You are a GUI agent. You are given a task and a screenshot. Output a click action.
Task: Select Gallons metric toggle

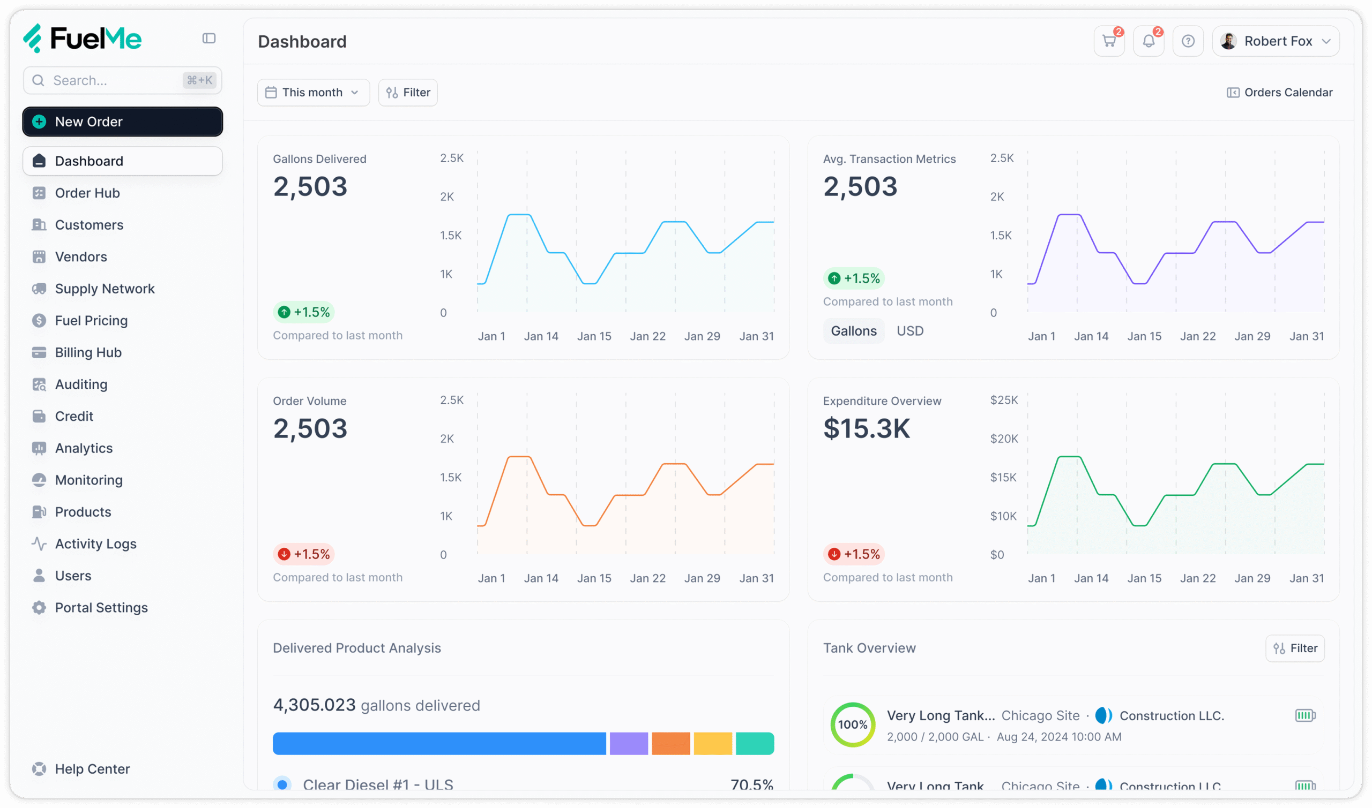(x=853, y=331)
